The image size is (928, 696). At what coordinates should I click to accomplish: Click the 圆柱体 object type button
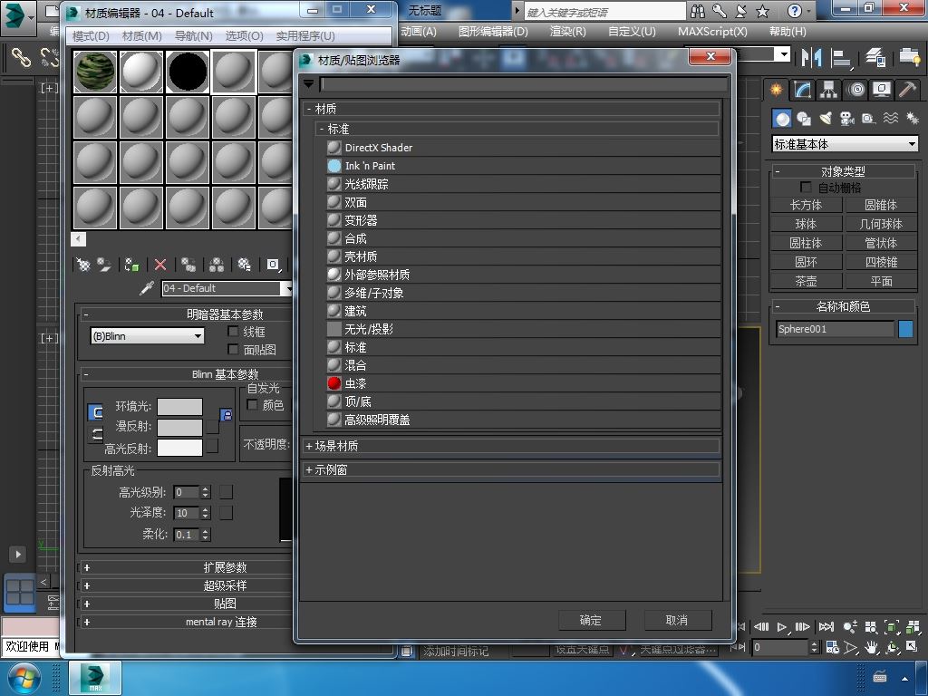pyautogui.click(x=806, y=243)
